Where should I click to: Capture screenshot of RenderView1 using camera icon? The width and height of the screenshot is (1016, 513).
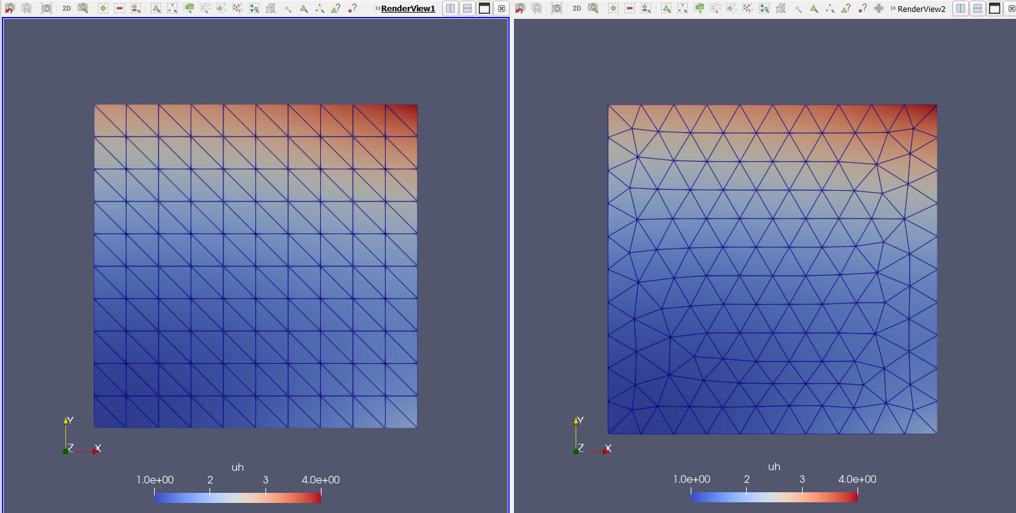point(46,8)
